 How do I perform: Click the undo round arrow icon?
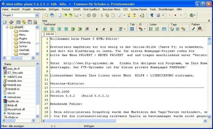(x=89, y=15)
